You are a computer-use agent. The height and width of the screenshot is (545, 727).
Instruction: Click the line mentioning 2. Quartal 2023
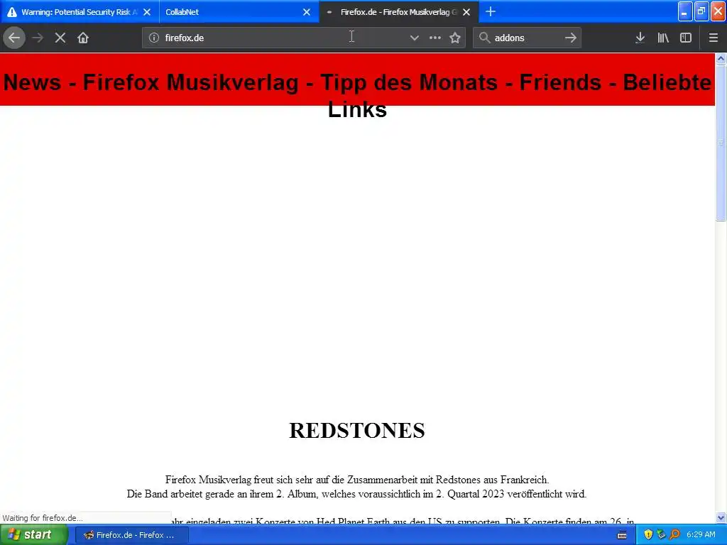pos(357,494)
